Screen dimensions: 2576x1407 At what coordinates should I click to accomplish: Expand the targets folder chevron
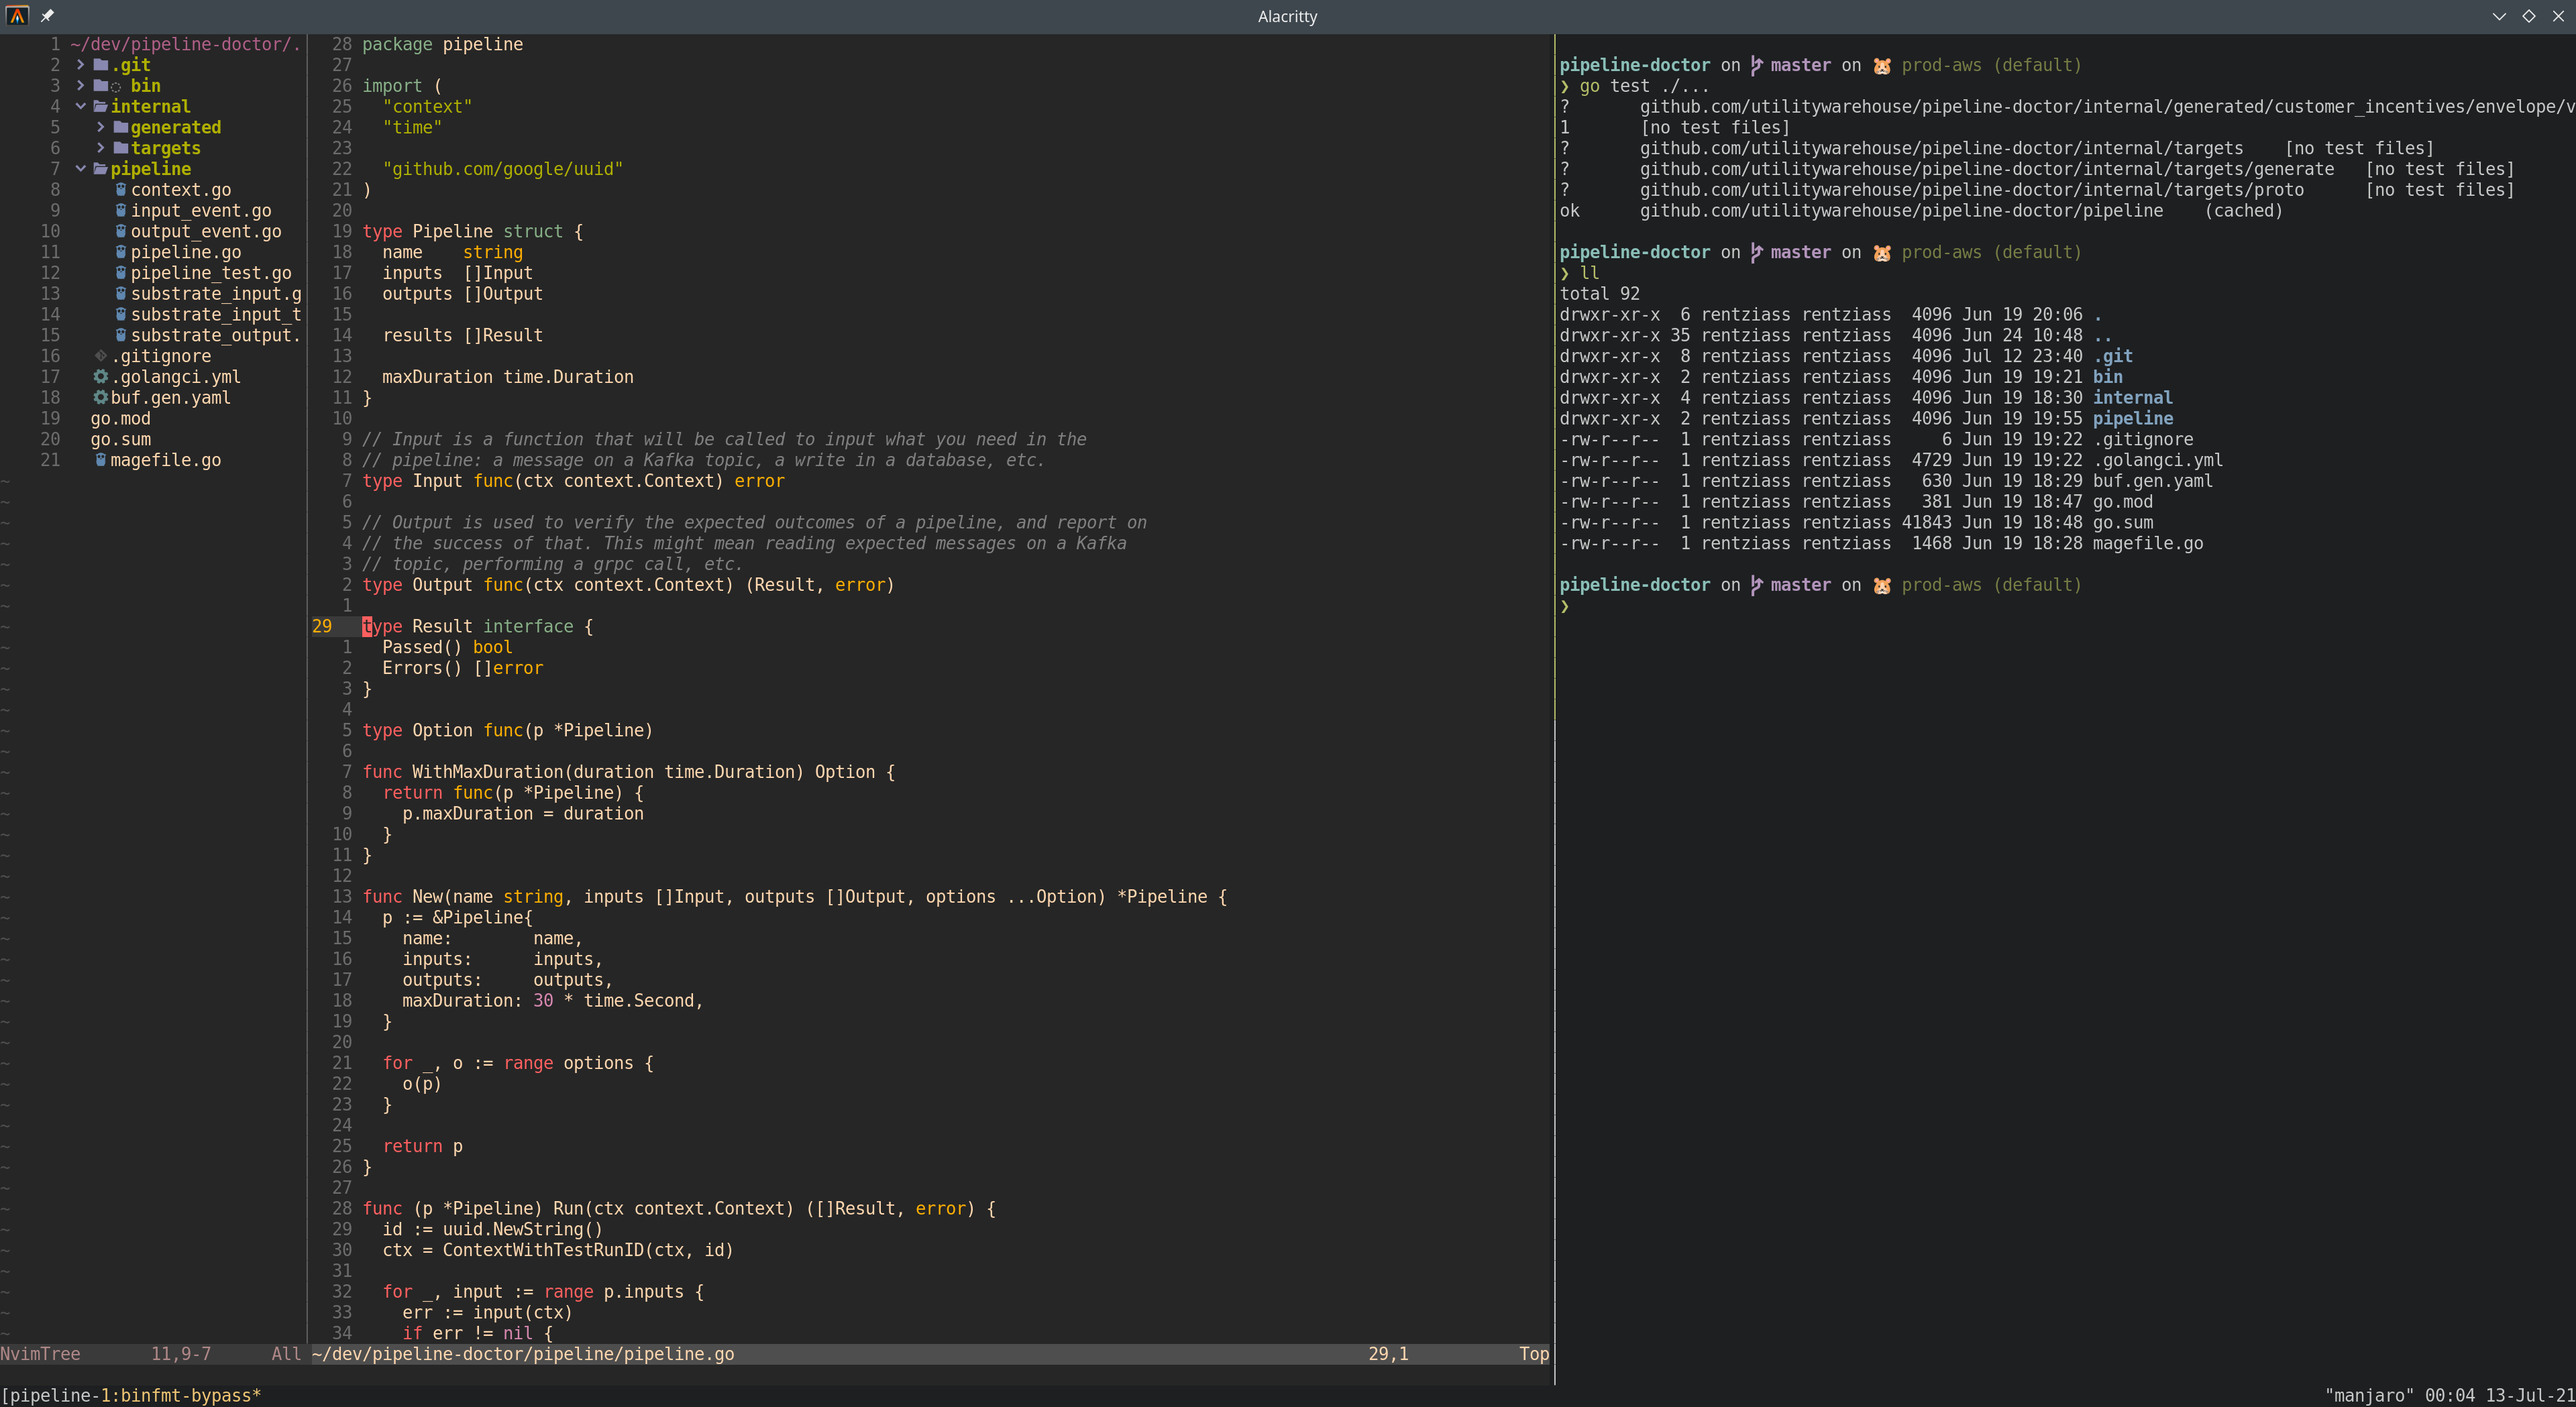click(101, 148)
